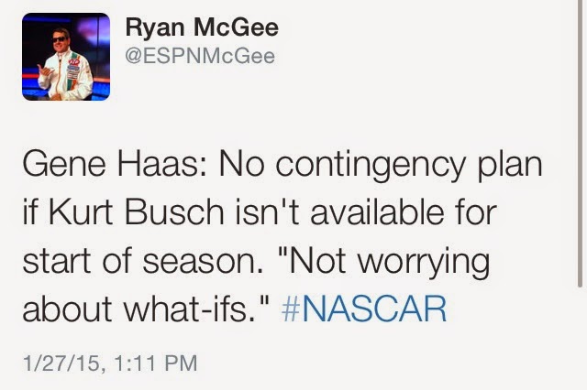587x390 pixels.
Task: Click the word start in tweet text
Action: pyautogui.click(x=57, y=260)
